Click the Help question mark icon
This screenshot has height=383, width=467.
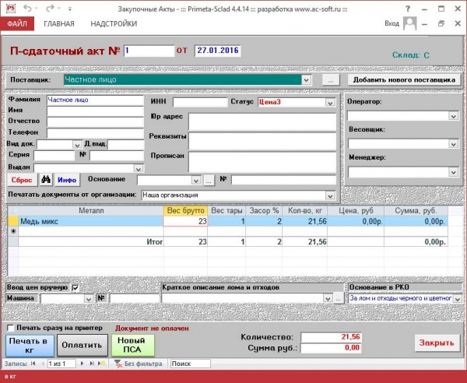pos(409,8)
